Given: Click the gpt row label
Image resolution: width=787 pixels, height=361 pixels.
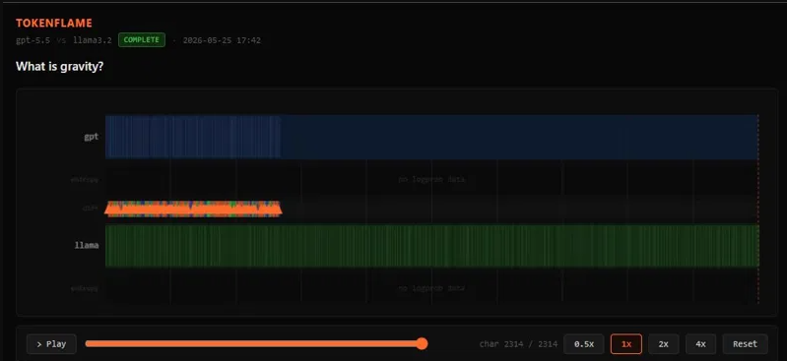Looking at the screenshot, I should click(92, 137).
